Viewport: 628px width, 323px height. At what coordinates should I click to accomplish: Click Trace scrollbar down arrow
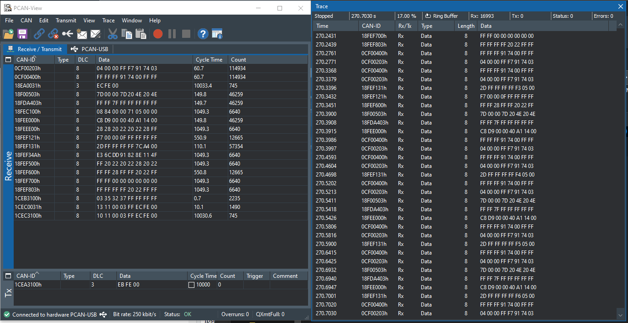(620, 315)
